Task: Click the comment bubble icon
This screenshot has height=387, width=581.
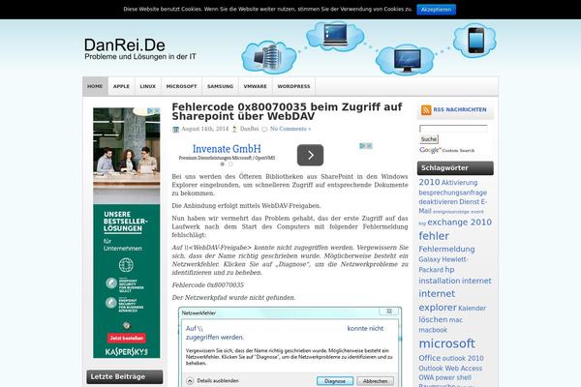Action: point(264,130)
